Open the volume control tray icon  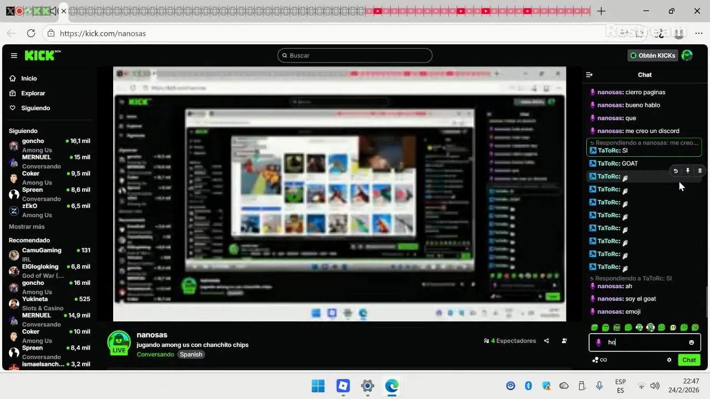click(655, 386)
